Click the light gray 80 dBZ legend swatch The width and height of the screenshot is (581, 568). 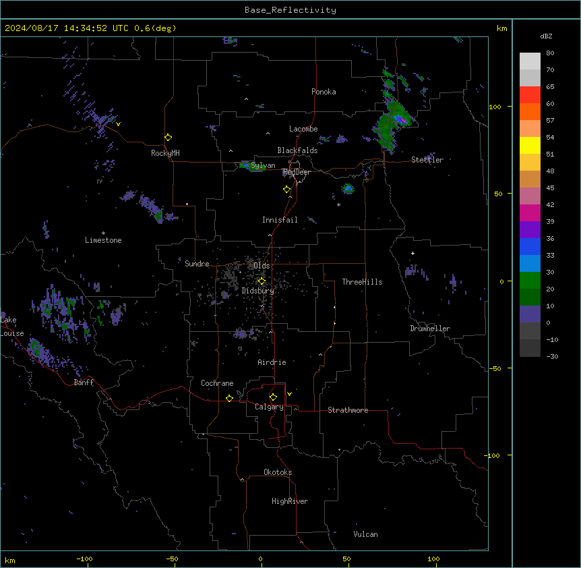coord(530,61)
